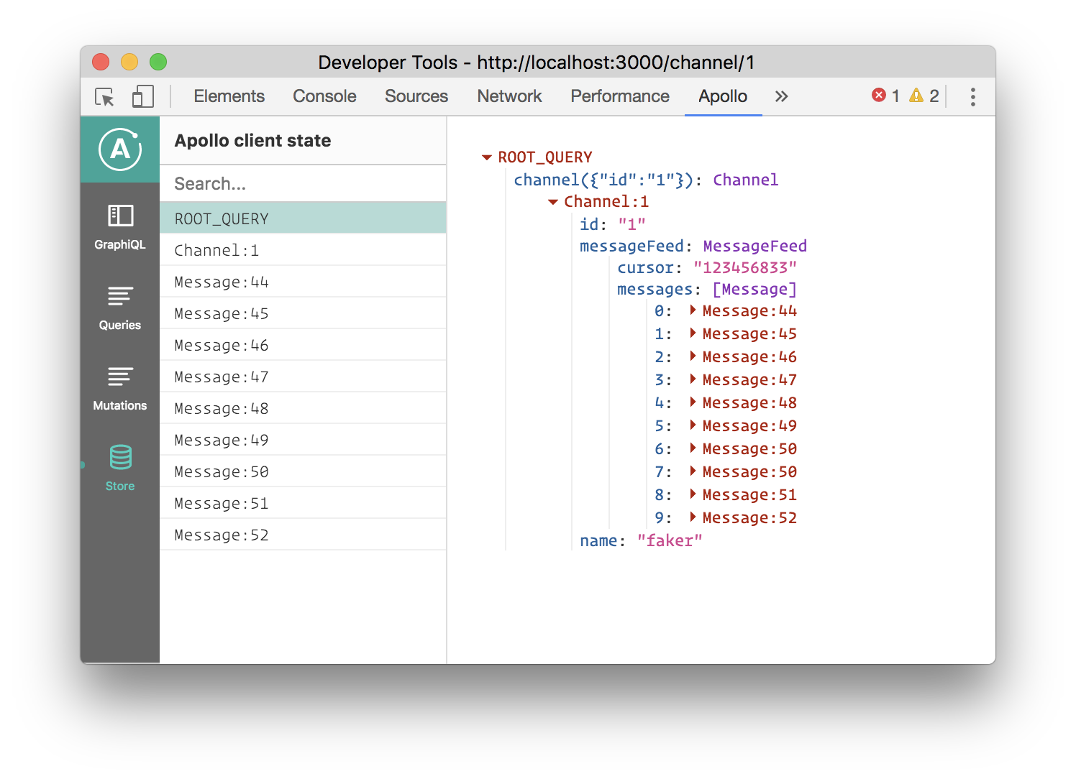Focus the Search input field
Screen dimensions: 1076x779
point(303,184)
